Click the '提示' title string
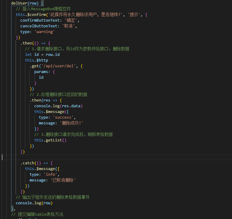The width and height of the screenshot is (232, 219). (x=134, y=15)
